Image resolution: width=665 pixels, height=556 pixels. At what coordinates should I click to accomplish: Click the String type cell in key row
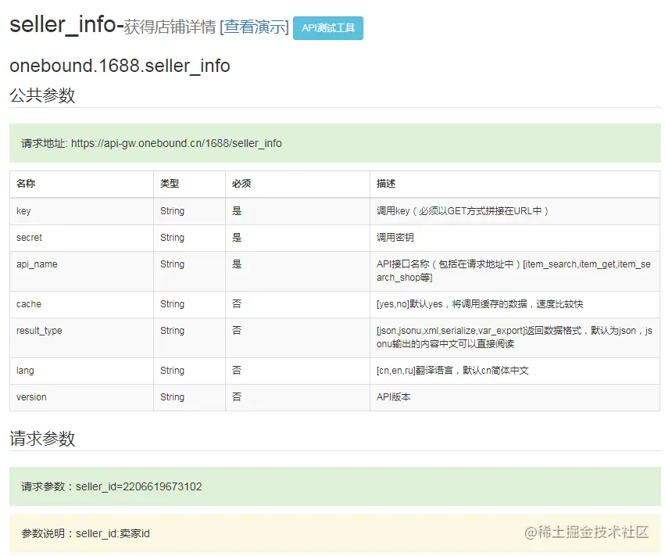point(189,211)
